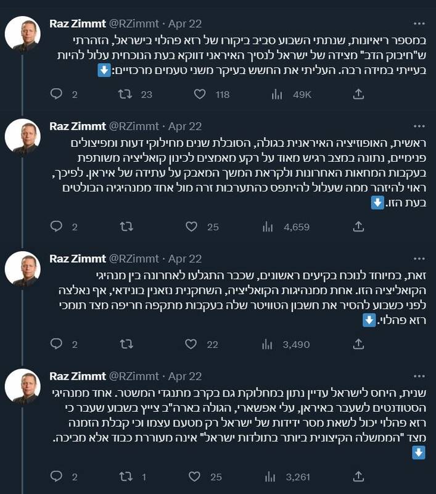Like the second tweet with 25 likes

(x=200, y=227)
